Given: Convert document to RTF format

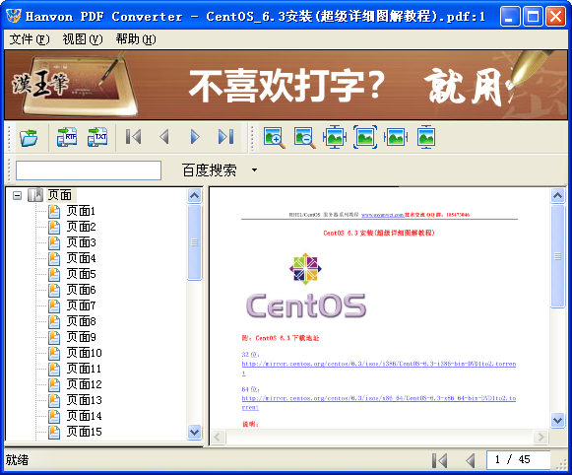Looking at the screenshot, I should (67, 137).
